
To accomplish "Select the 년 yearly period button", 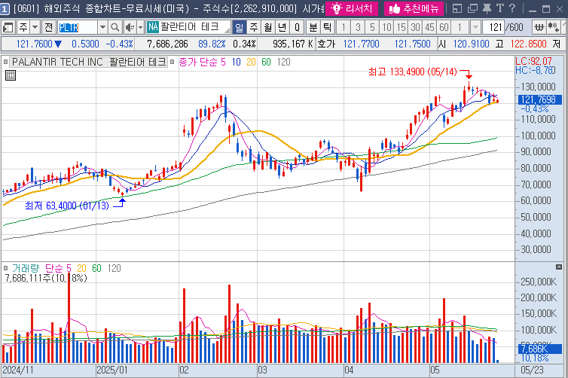I will (x=282, y=27).
